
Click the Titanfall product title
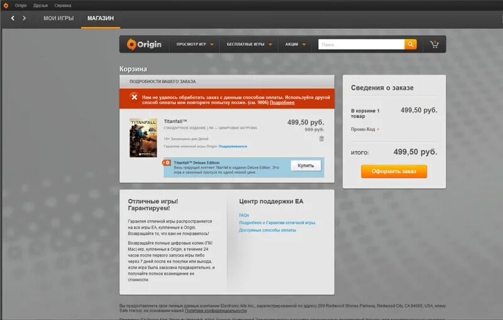coord(175,121)
